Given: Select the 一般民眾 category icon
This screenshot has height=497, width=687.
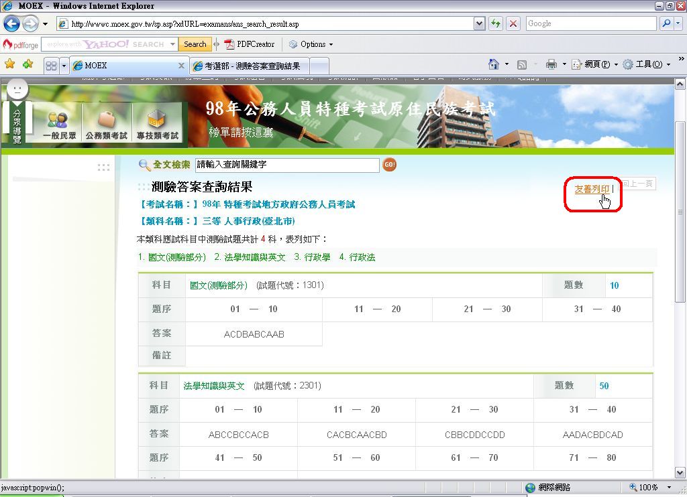Looking at the screenshot, I should 59,125.
